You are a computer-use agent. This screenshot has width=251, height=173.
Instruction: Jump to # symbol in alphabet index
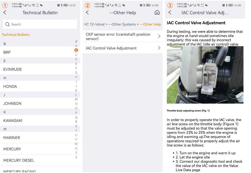(76, 42)
